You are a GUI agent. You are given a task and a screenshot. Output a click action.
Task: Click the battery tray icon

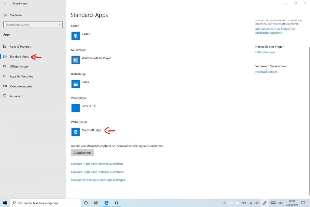(x=244, y=203)
